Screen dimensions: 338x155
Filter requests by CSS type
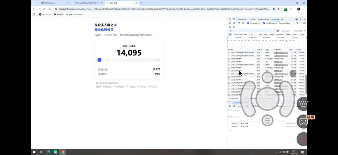(x=251, y=34)
